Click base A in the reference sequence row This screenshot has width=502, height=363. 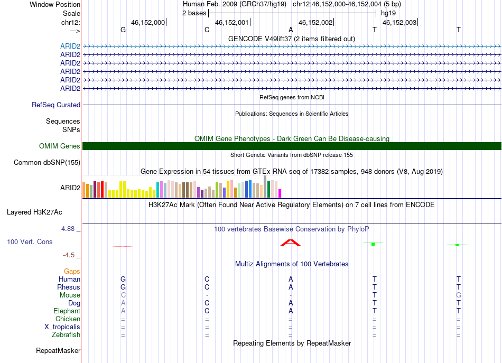coord(291,30)
